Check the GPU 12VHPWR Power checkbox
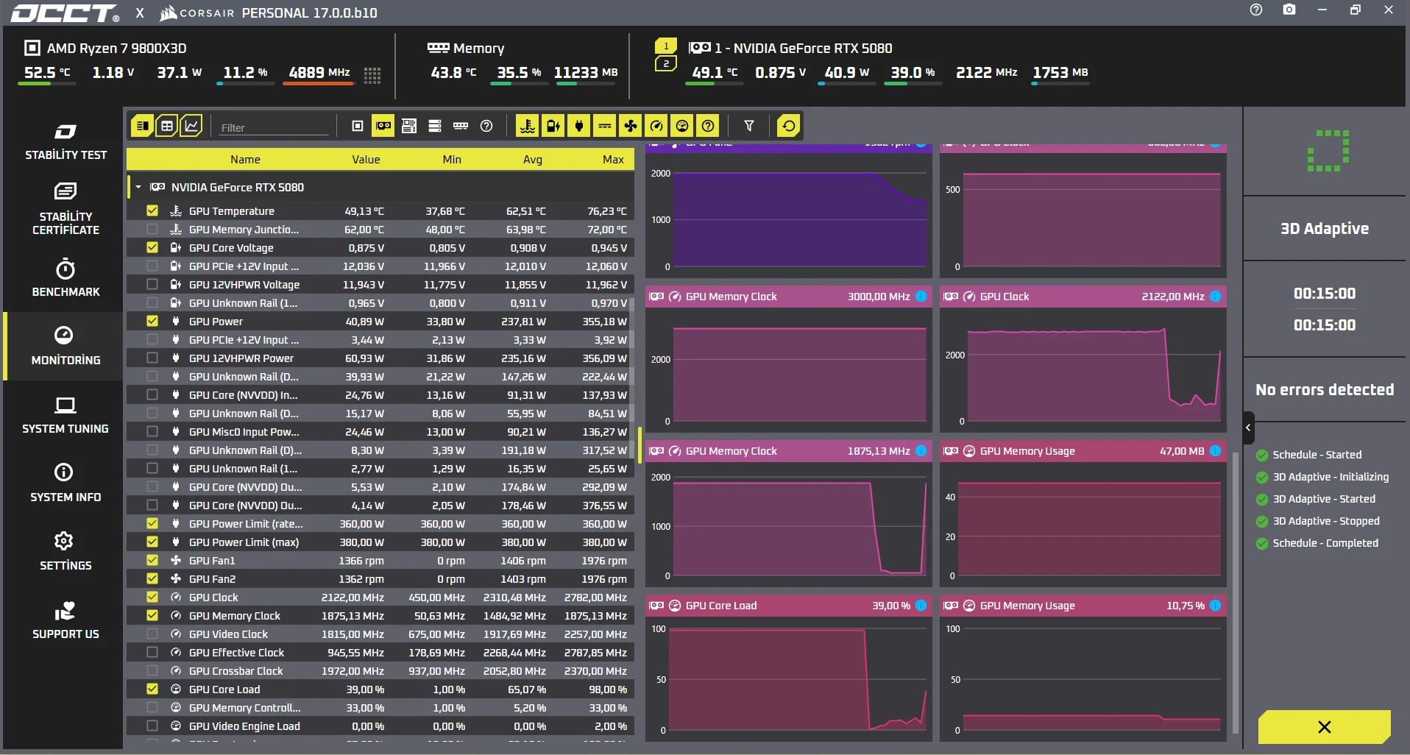This screenshot has height=755, width=1410. tap(152, 358)
